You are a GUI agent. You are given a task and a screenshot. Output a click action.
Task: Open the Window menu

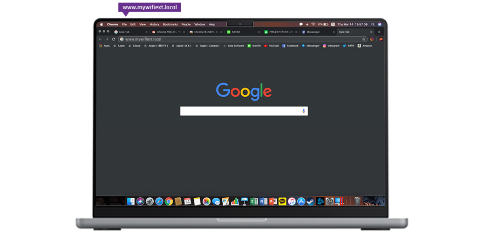tap(200, 24)
